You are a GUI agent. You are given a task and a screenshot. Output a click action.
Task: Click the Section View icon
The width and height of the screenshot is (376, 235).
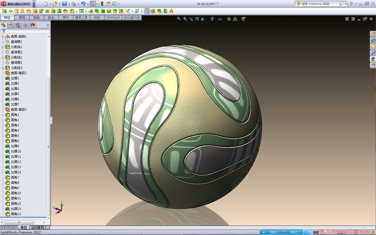click(x=197, y=19)
